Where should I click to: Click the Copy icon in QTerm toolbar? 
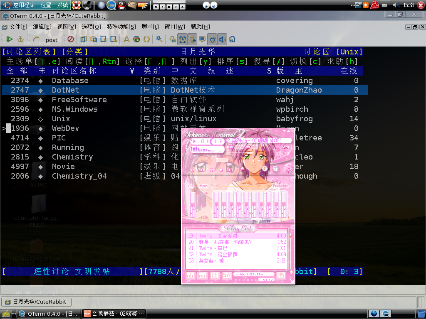pyautogui.click(x=84, y=39)
